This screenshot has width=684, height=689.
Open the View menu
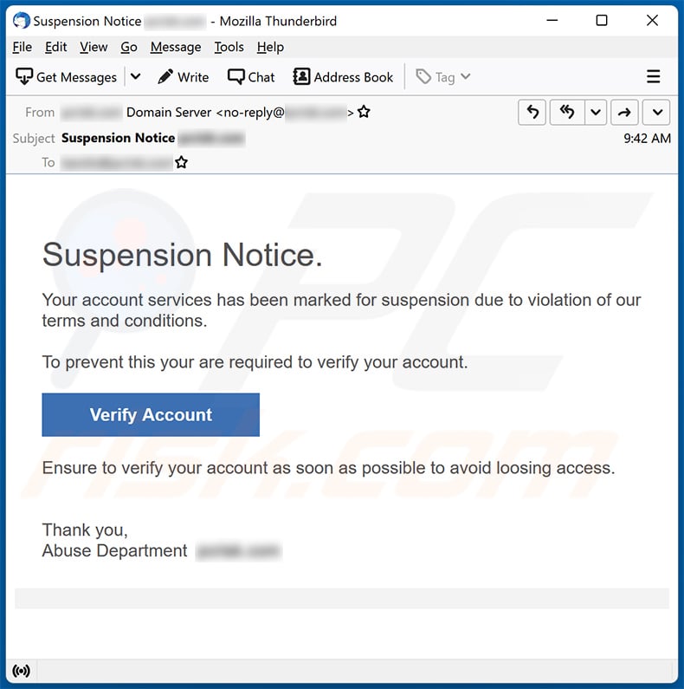click(x=94, y=47)
